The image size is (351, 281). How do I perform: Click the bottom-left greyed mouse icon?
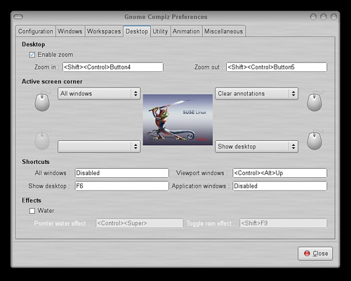[x=43, y=140]
